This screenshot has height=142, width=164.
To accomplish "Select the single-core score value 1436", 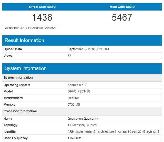I will [42, 17].
